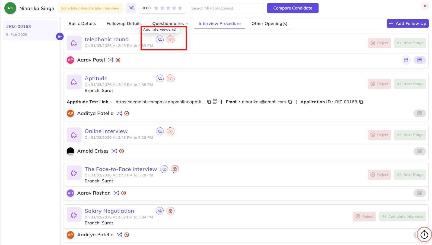Click Add Follow Up button
The image size is (432, 245).
408,24
